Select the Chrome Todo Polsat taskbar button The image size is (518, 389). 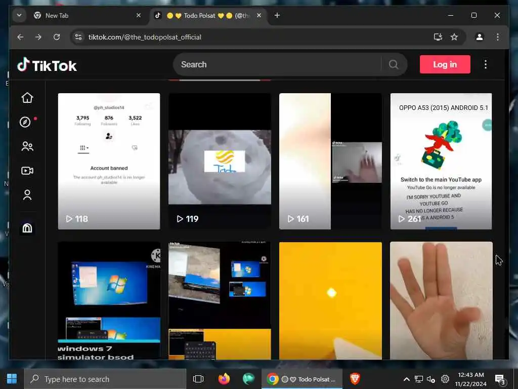tap(302, 379)
